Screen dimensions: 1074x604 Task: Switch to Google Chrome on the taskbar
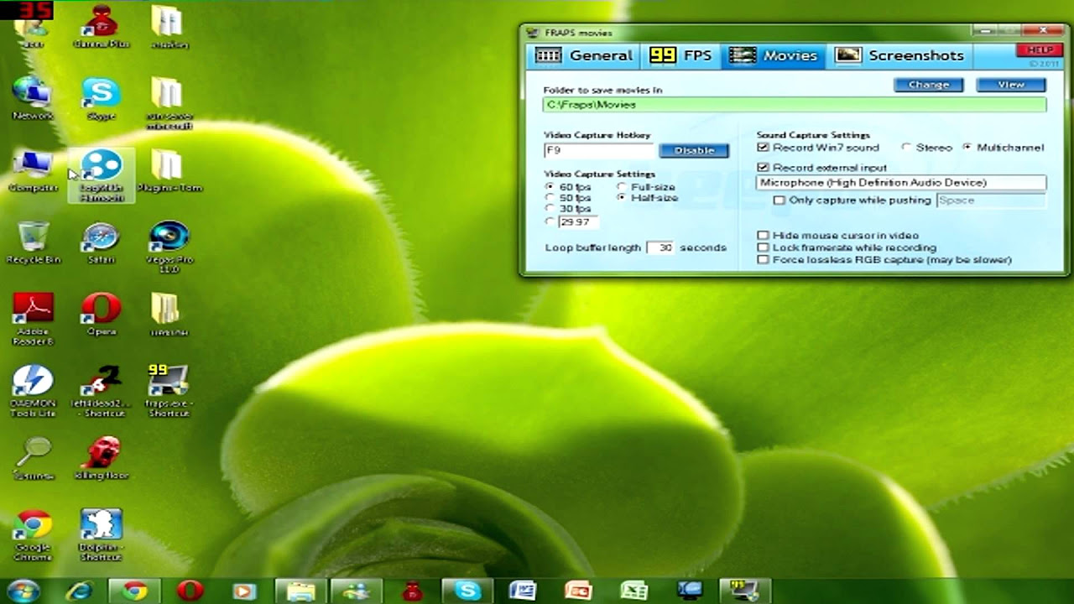(135, 591)
